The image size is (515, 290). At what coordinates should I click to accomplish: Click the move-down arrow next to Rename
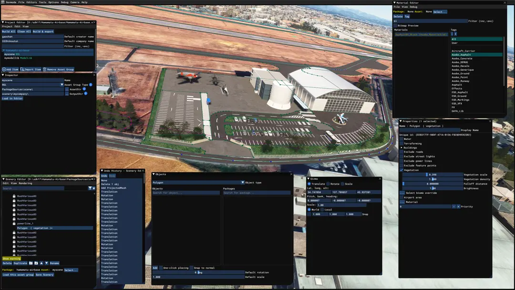47,263
